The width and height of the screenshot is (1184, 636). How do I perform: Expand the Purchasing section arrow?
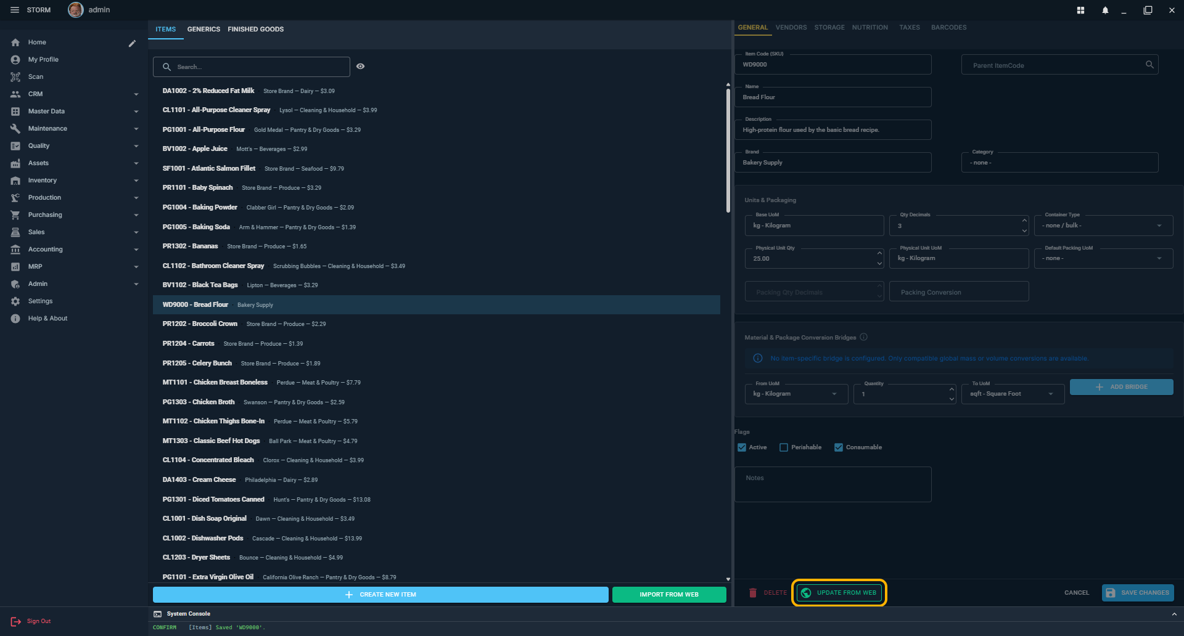pos(136,215)
